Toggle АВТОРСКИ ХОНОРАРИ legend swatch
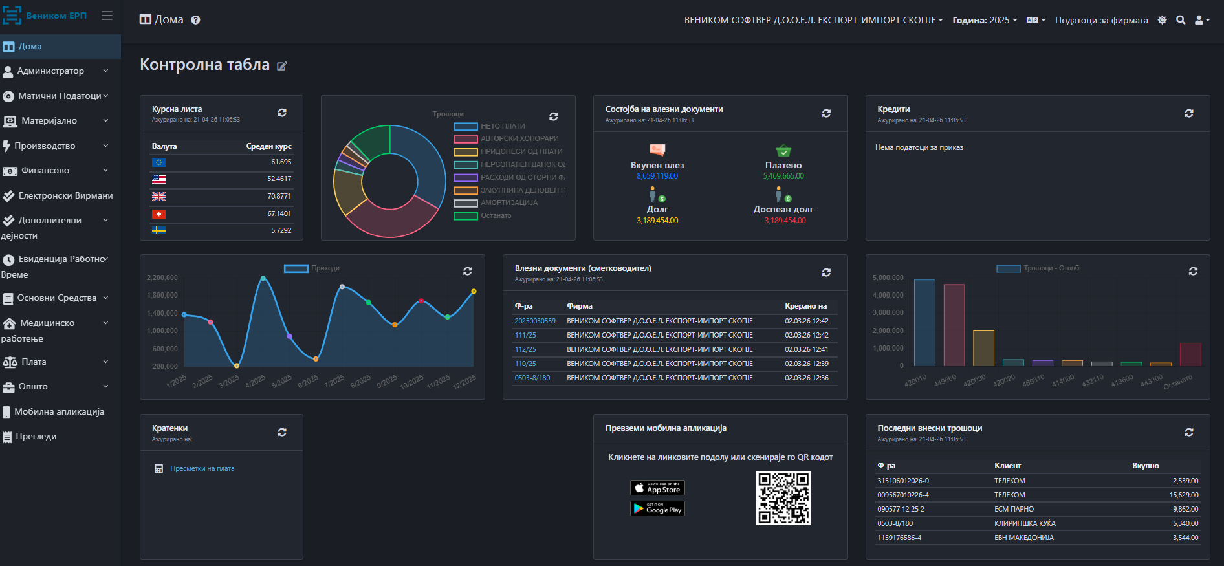The image size is (1224, 566). coord(465,139)
